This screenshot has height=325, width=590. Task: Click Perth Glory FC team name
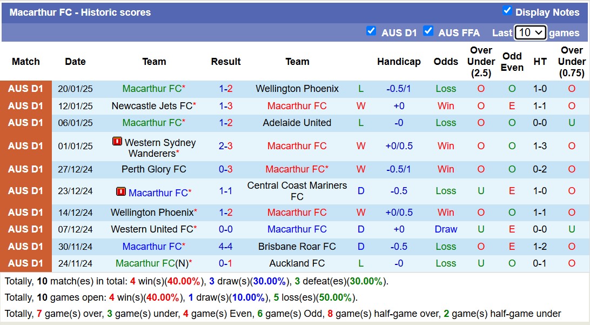(x=154, y=169)
